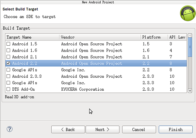The width and height of the screenshot is (196, 138).
Task: Check the Android 2.3.3 target checkbox
Action: [x=8, y=76]
